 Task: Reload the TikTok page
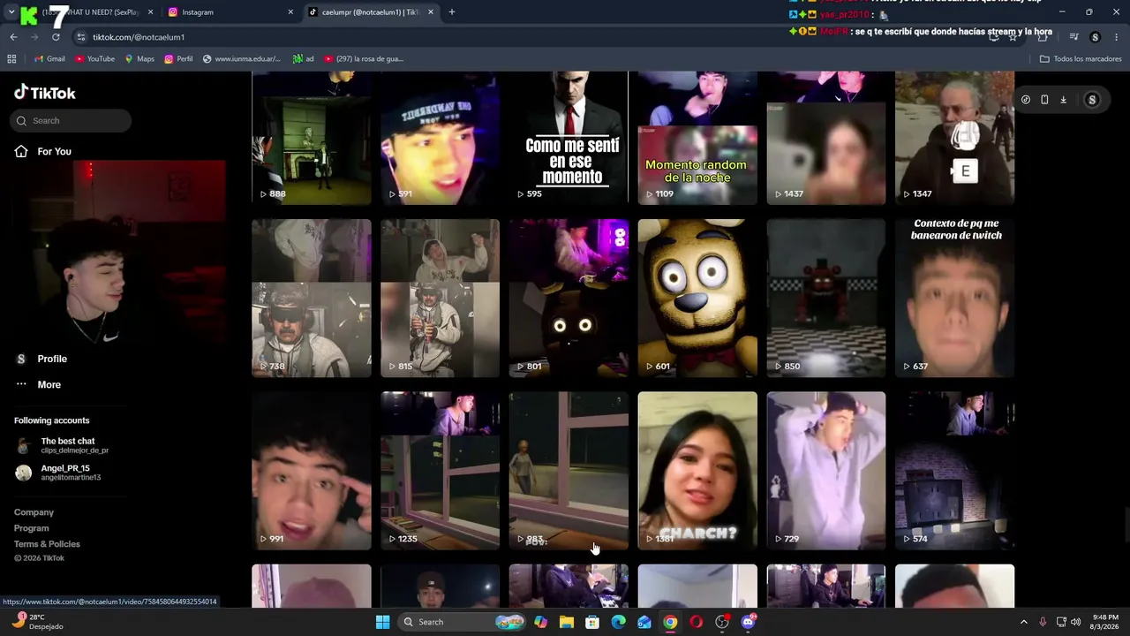click(56, 37)
